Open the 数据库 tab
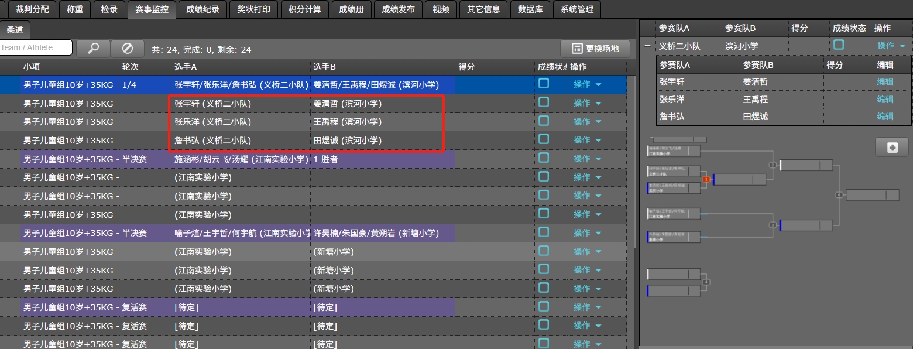 pyautogui.click(x=530, y=9)
